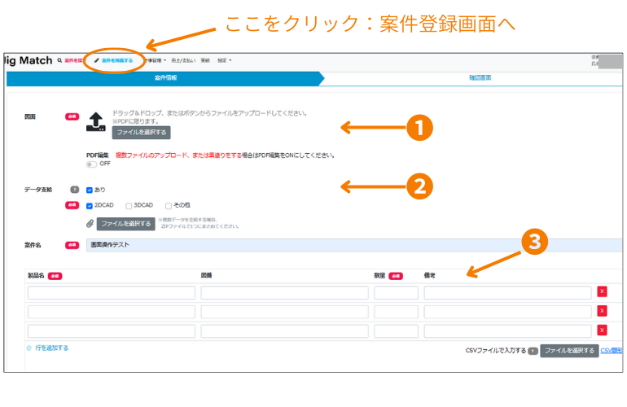The height and width of the screenshot is (407, 627).
Task: Click the 行を追加する link
Action: 51,348
